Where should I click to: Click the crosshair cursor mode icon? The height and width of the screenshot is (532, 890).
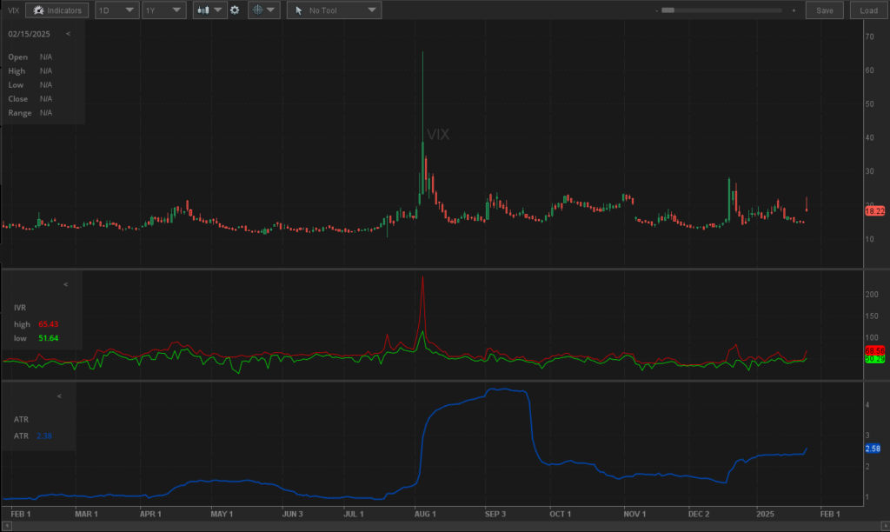coord(262,10)
